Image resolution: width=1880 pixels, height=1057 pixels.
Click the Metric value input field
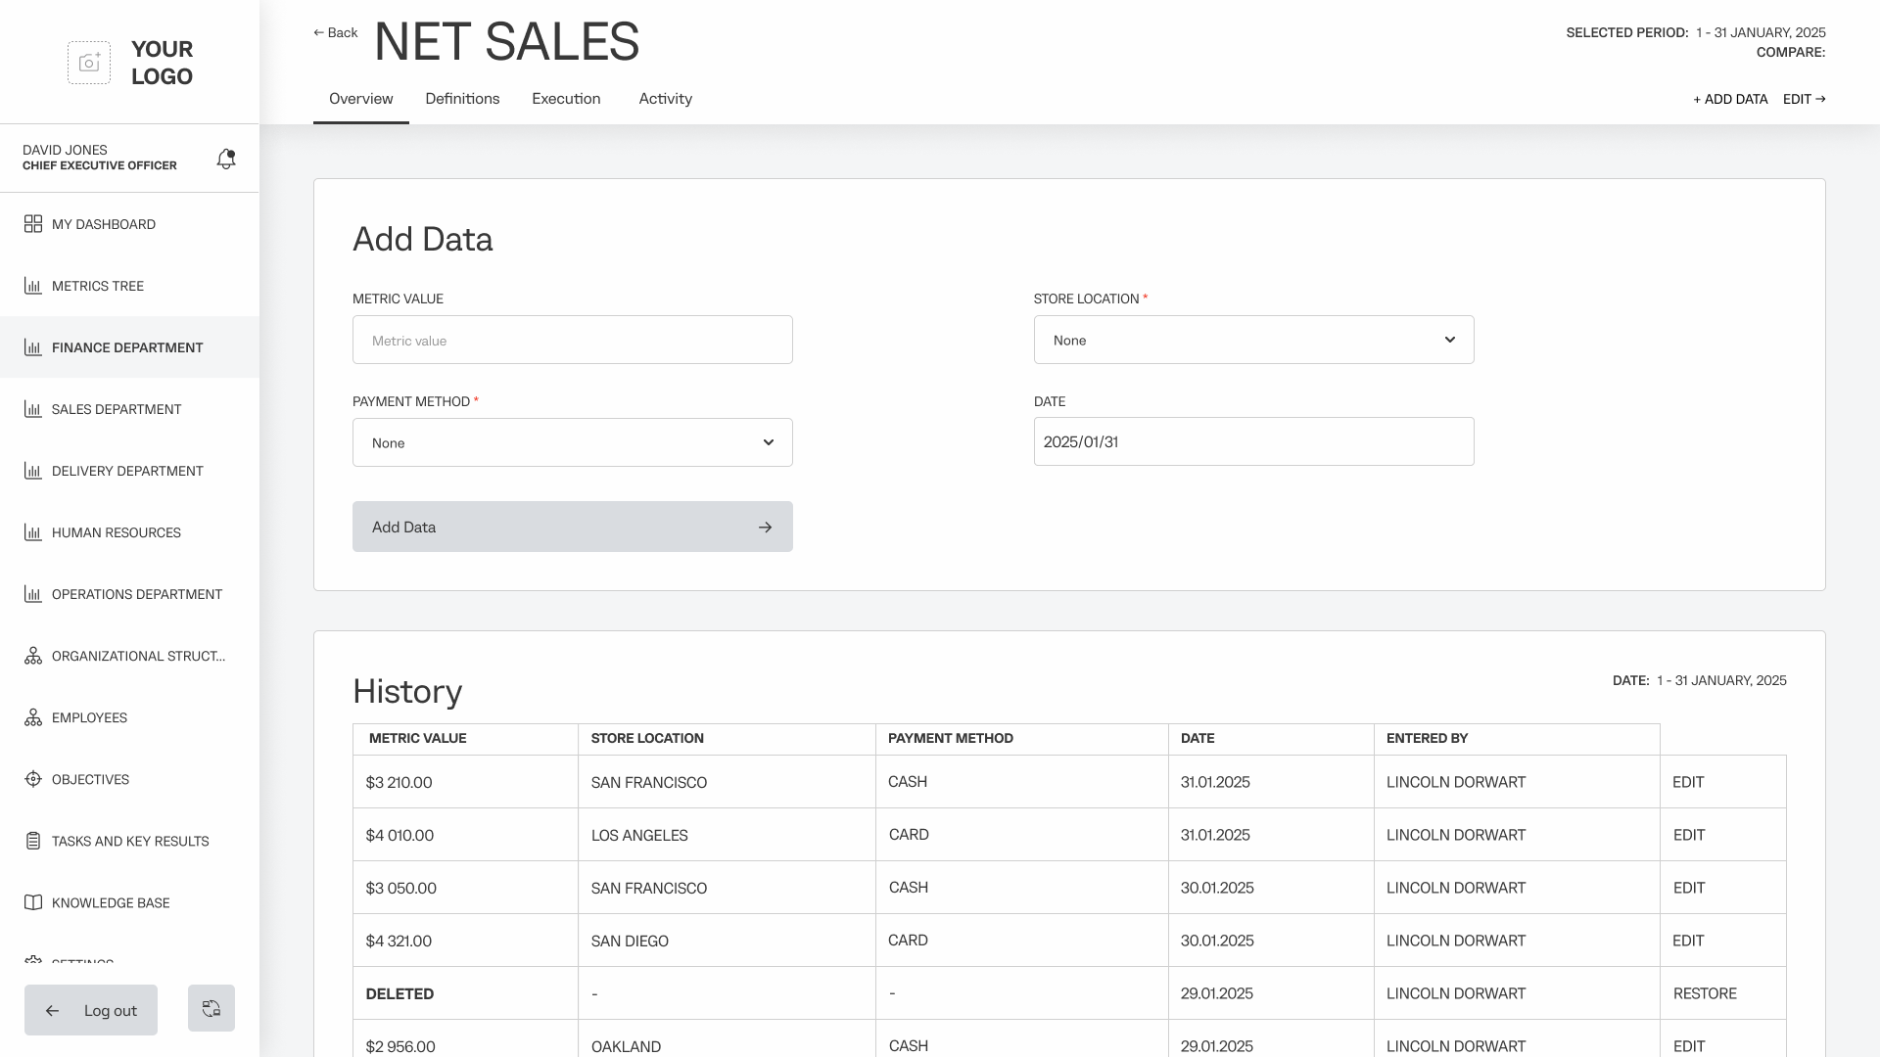pos(572,340)
